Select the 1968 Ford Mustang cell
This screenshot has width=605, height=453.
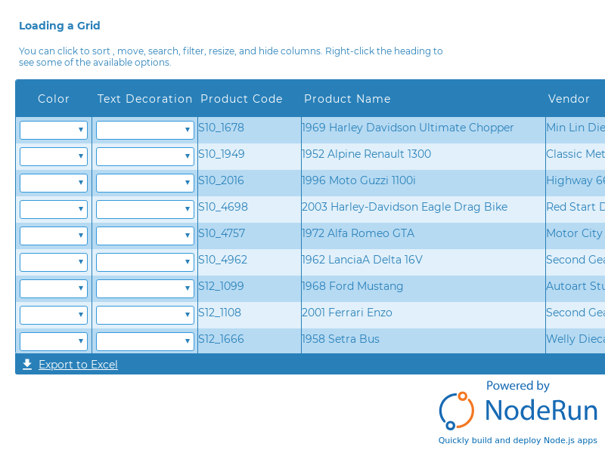tap(352, 286)
